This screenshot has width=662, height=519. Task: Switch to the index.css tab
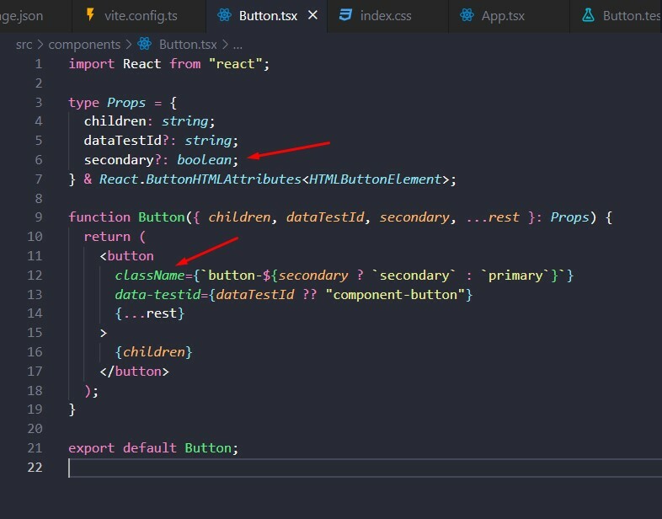coord(387,15)
